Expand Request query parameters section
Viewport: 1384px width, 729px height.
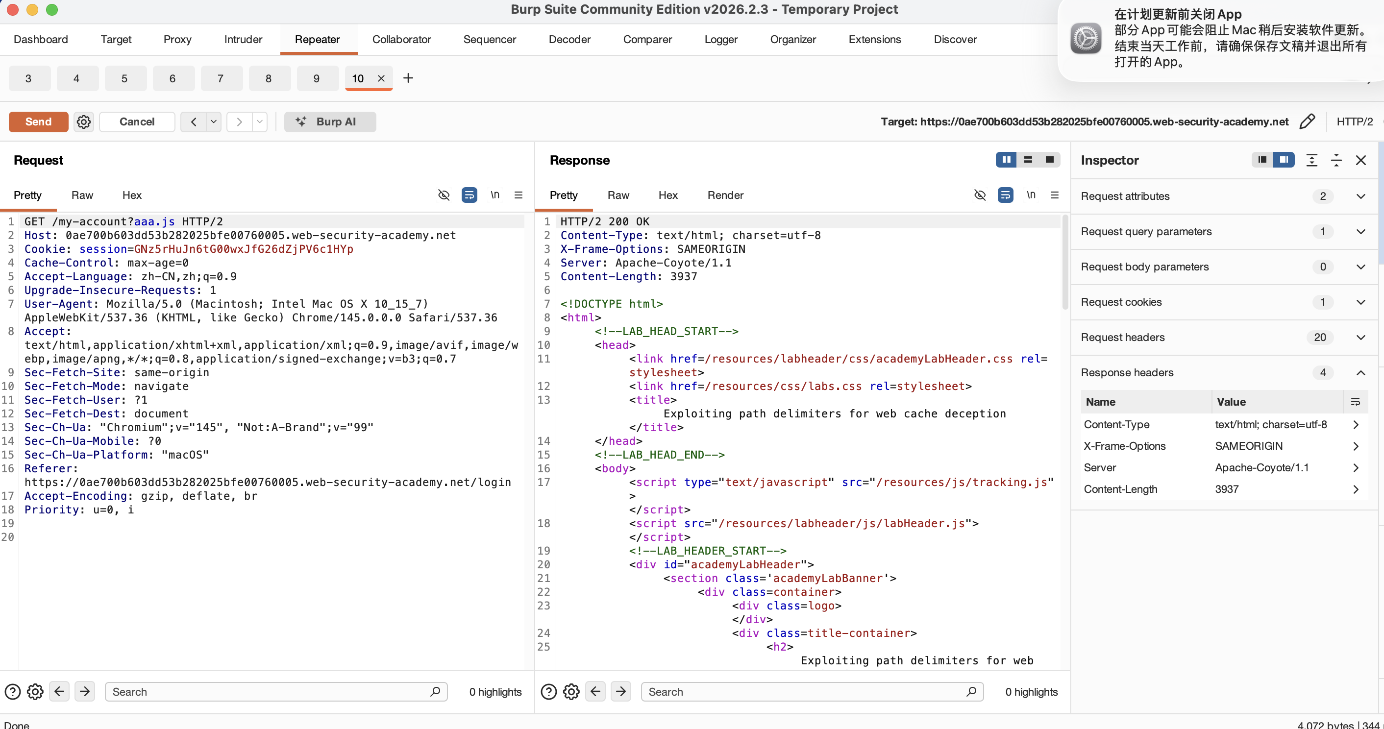click(1361, 232)
